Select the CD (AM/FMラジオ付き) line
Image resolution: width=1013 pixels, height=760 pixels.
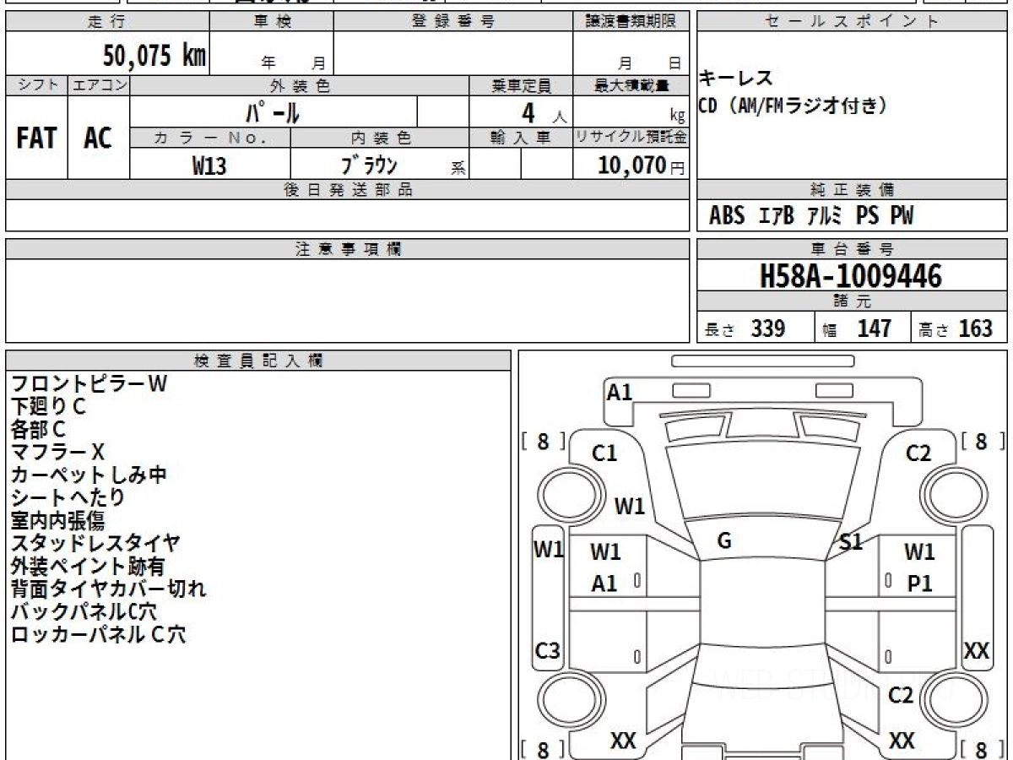[793, 106]
